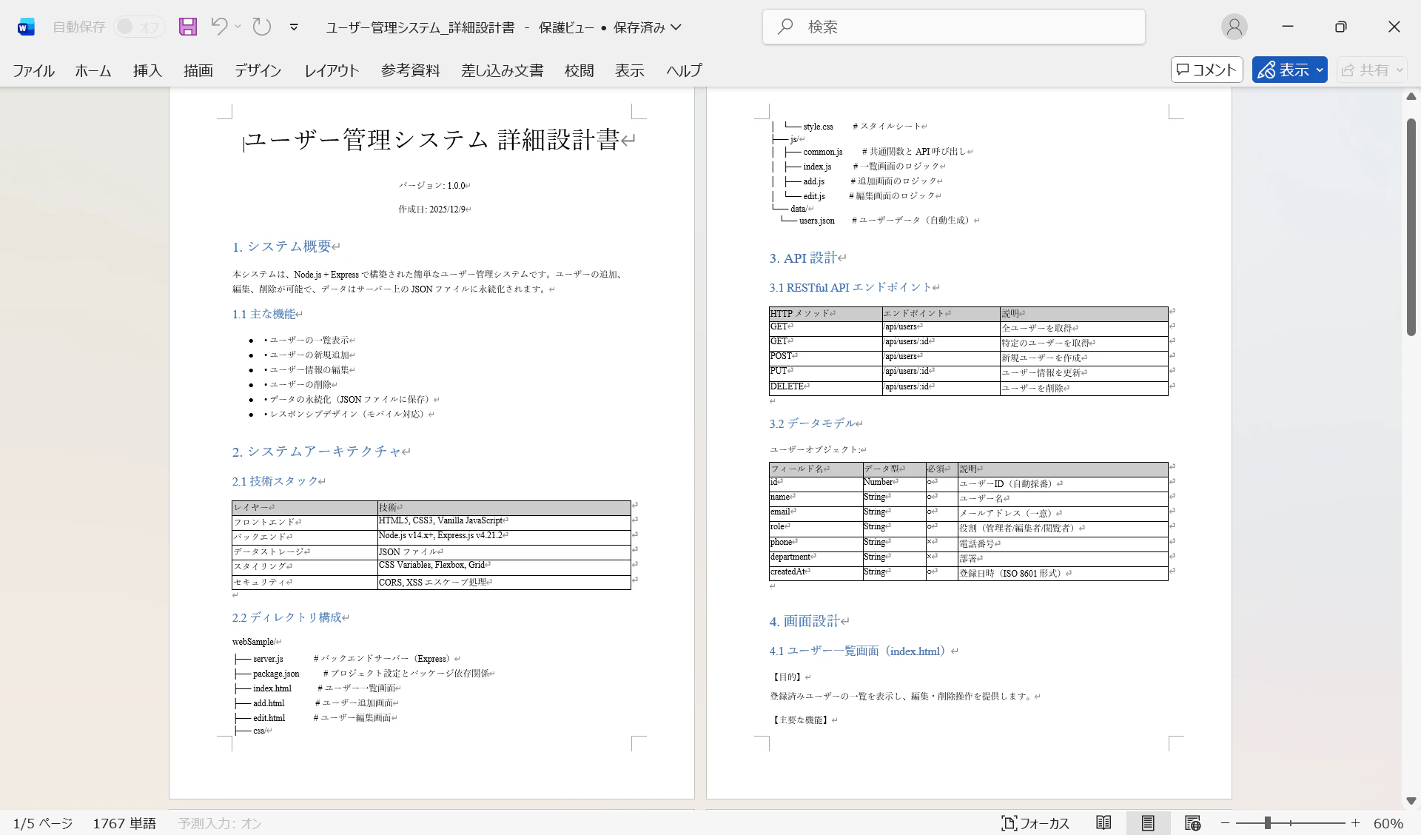This screenshot has width=1421, height=835.
Task: Click the purple Save icon
Action: 188,27
